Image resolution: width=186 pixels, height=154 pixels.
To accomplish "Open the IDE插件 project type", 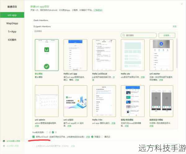I will [x=12, y=40].
